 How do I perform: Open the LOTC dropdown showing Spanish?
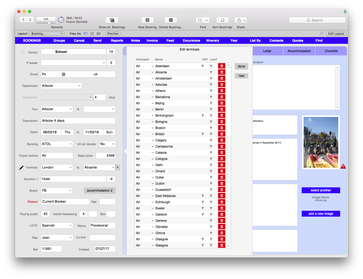[56, 225]
